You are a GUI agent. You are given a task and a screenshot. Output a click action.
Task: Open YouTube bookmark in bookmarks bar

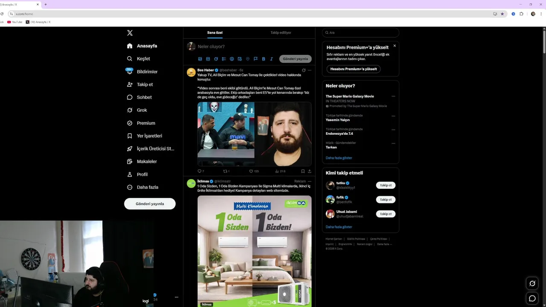coord(15,22)
